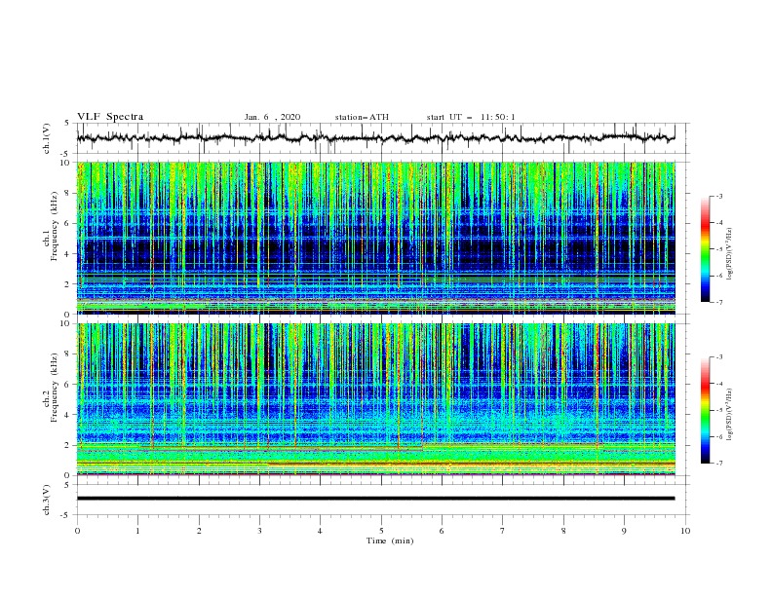
Task: Click the "2" tick on the time axis
Action: tap(199, 531)
